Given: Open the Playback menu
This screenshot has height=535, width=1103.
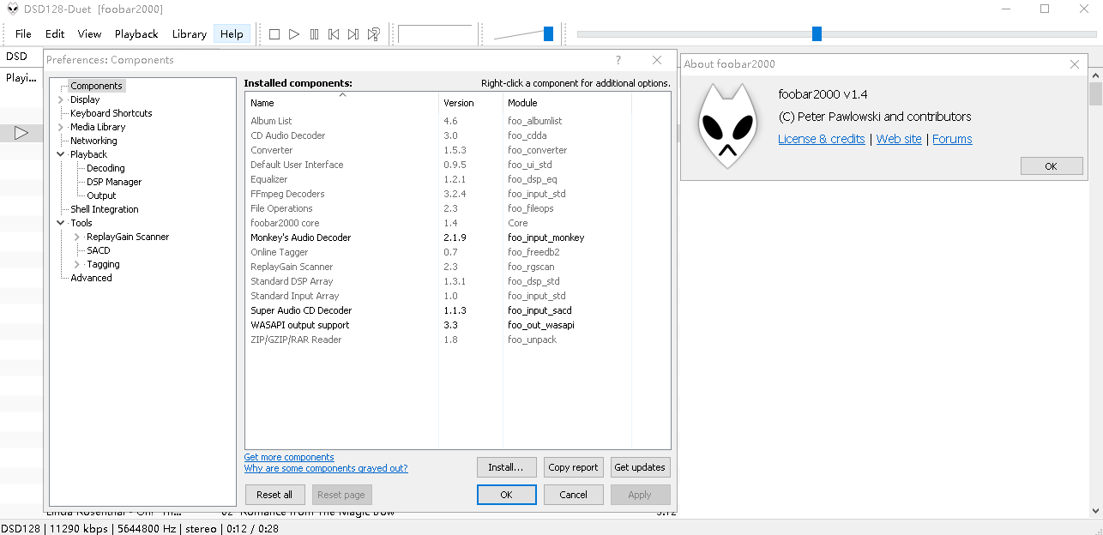Looking at the screenshot, I should (136, 34).
